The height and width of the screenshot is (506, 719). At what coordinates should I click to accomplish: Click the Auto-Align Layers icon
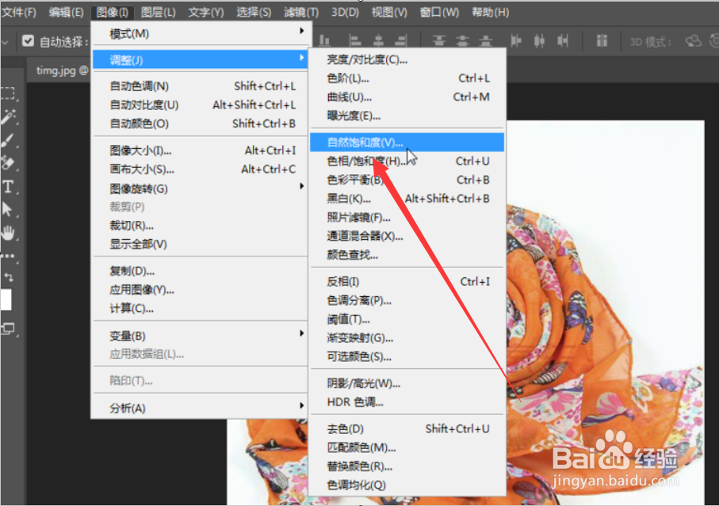coord(602,41)
